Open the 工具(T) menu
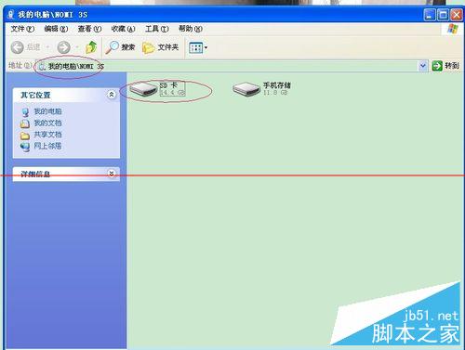 point(157,29)
